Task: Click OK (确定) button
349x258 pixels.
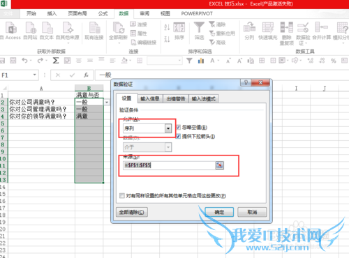Action: click(x=219, y=212)
